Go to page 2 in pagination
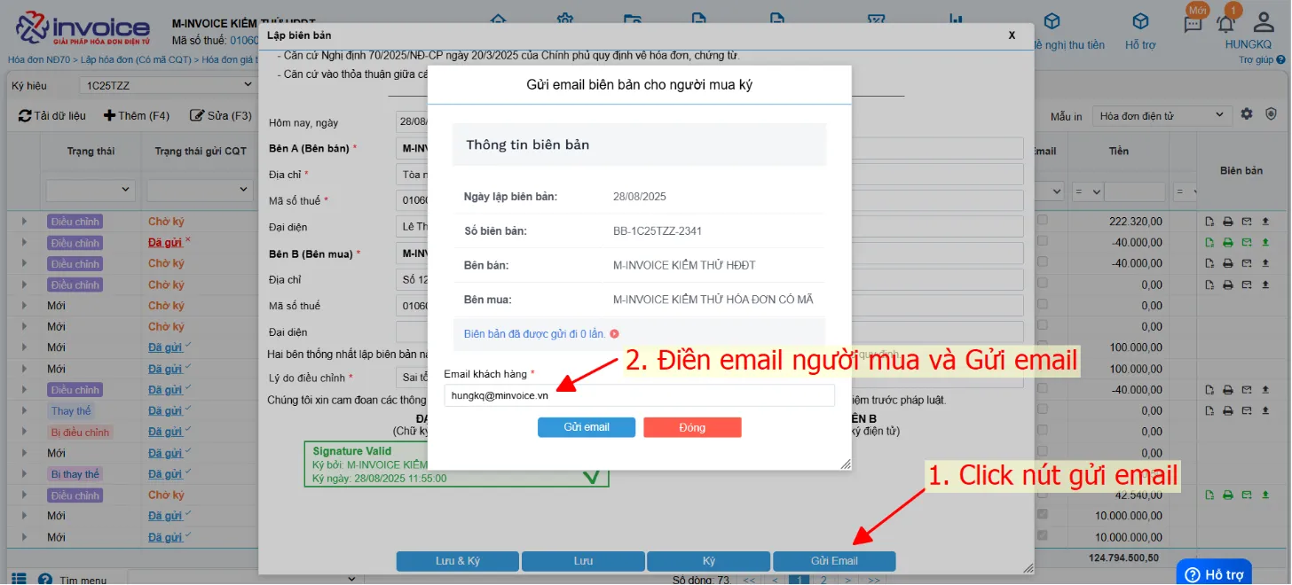Screen dimensions: 1292x585 pos(823,580)
